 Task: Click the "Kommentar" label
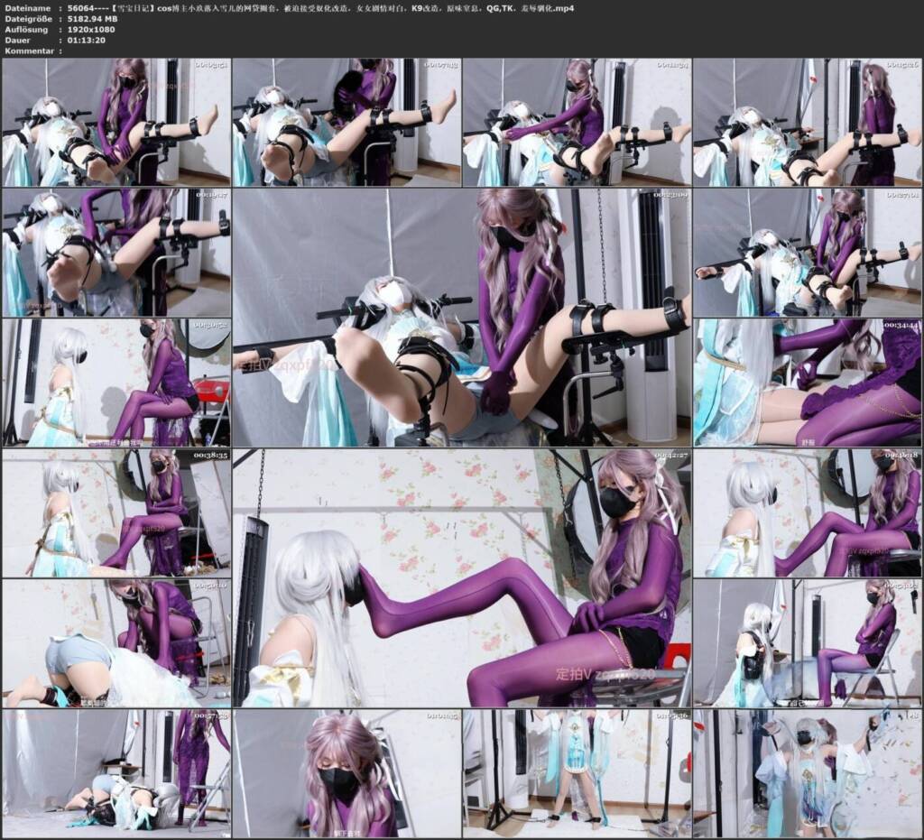click(30, 51)
